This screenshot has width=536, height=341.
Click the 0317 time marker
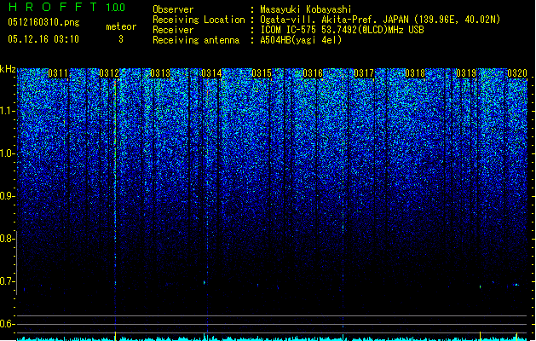pos(364,73)
